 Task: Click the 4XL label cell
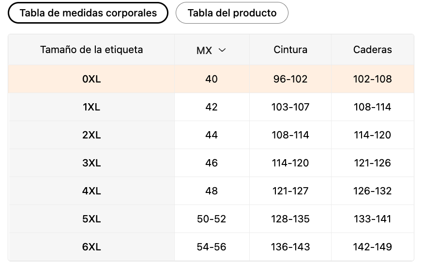click(x=91, y=191)
